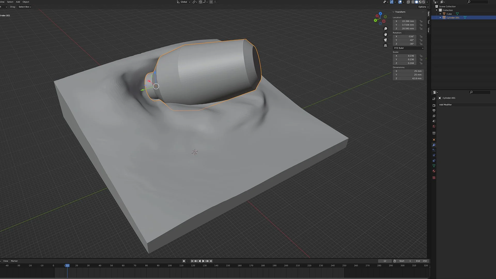Switch to the Tool sidebar tab

(428, 22)
